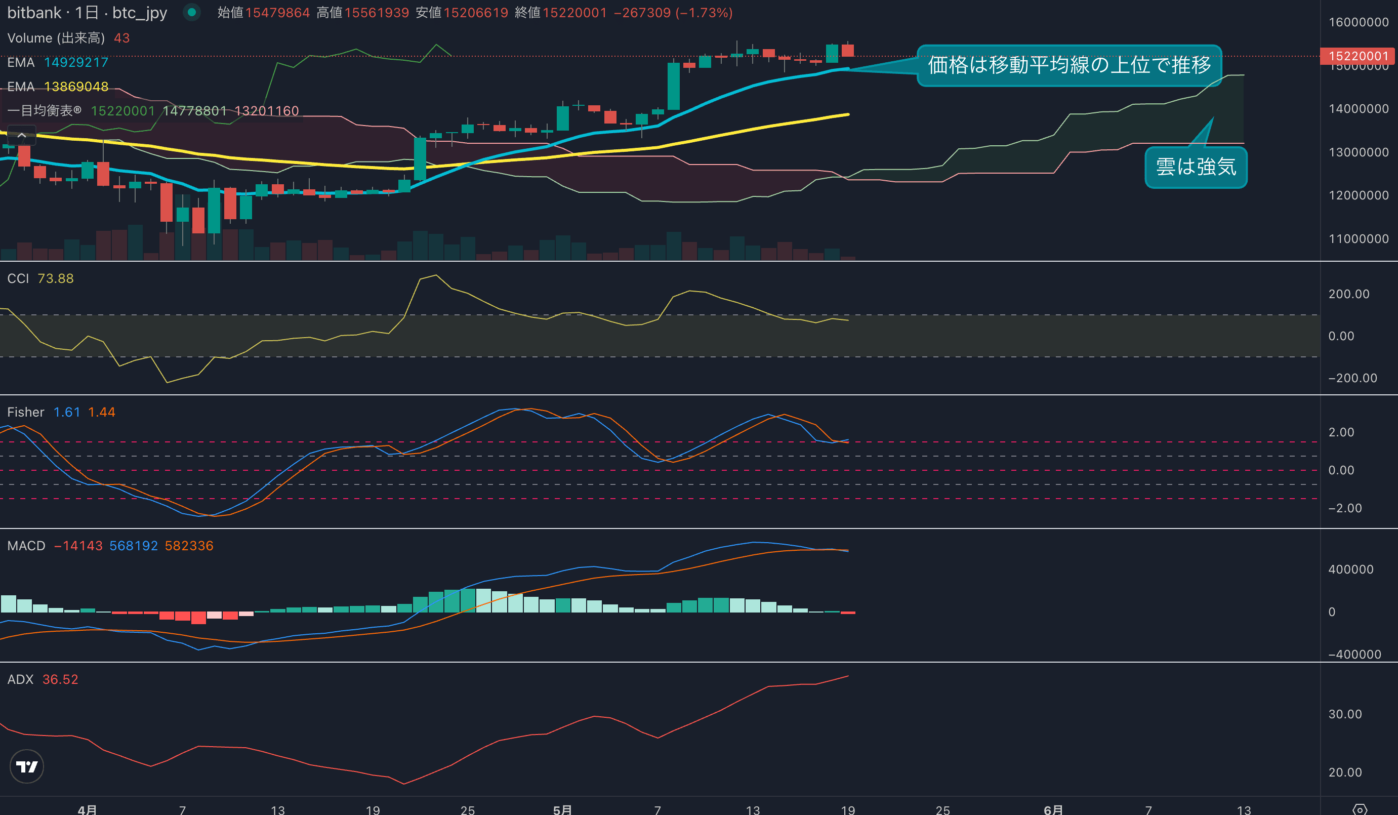The width and height of the screenshot is (1398, 815).
Task: Select the Fisher indicator label
Action: 25,412
